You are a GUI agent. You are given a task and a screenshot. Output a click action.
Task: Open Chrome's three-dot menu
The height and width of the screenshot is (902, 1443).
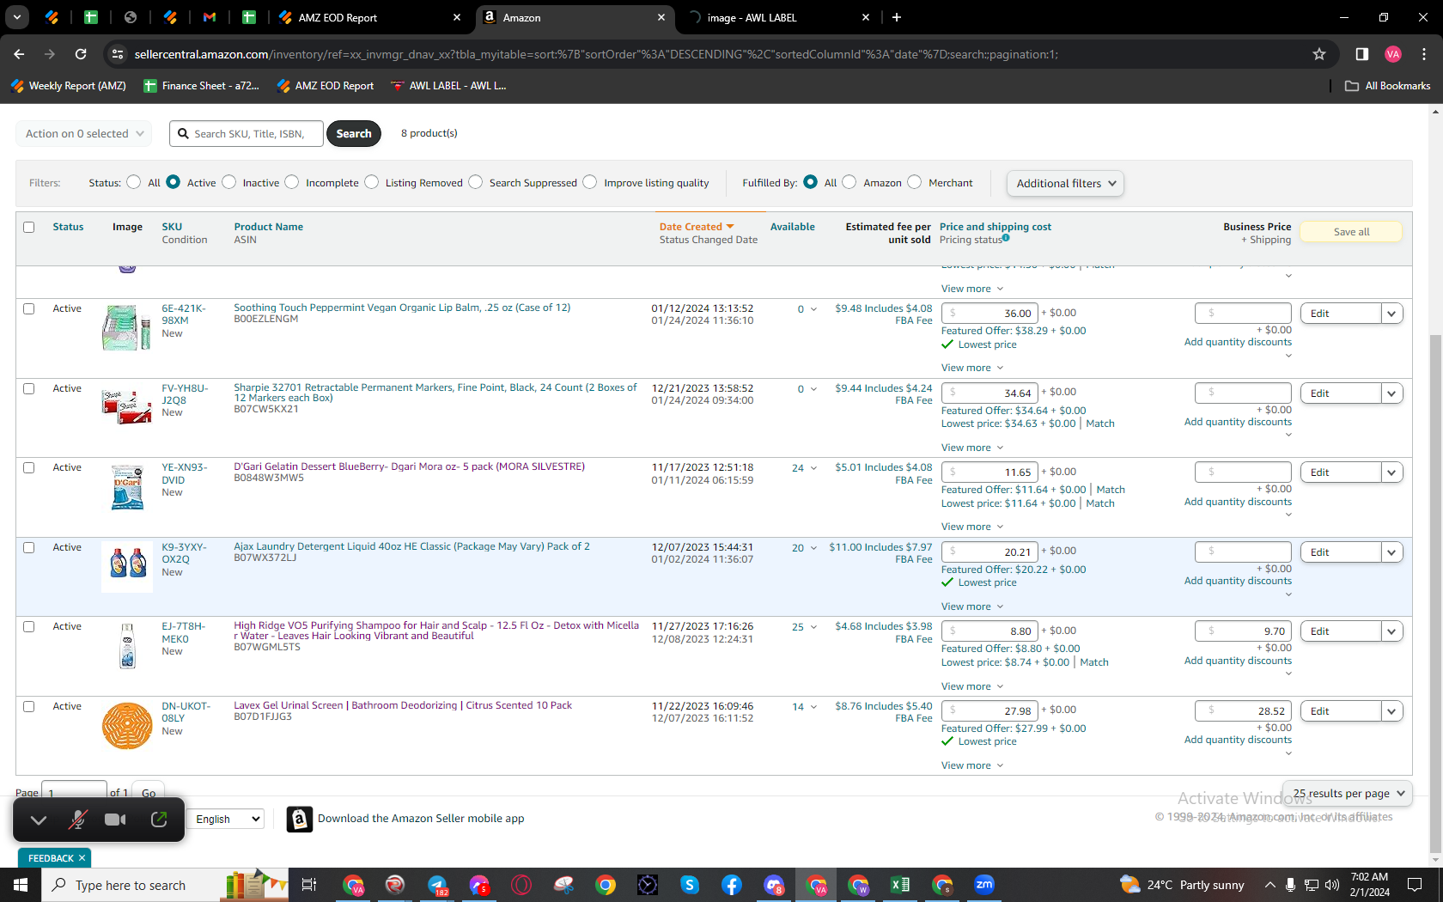(1424, 54)
